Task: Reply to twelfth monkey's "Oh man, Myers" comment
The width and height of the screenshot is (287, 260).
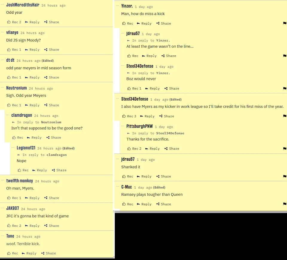Action: coord(32,198)
